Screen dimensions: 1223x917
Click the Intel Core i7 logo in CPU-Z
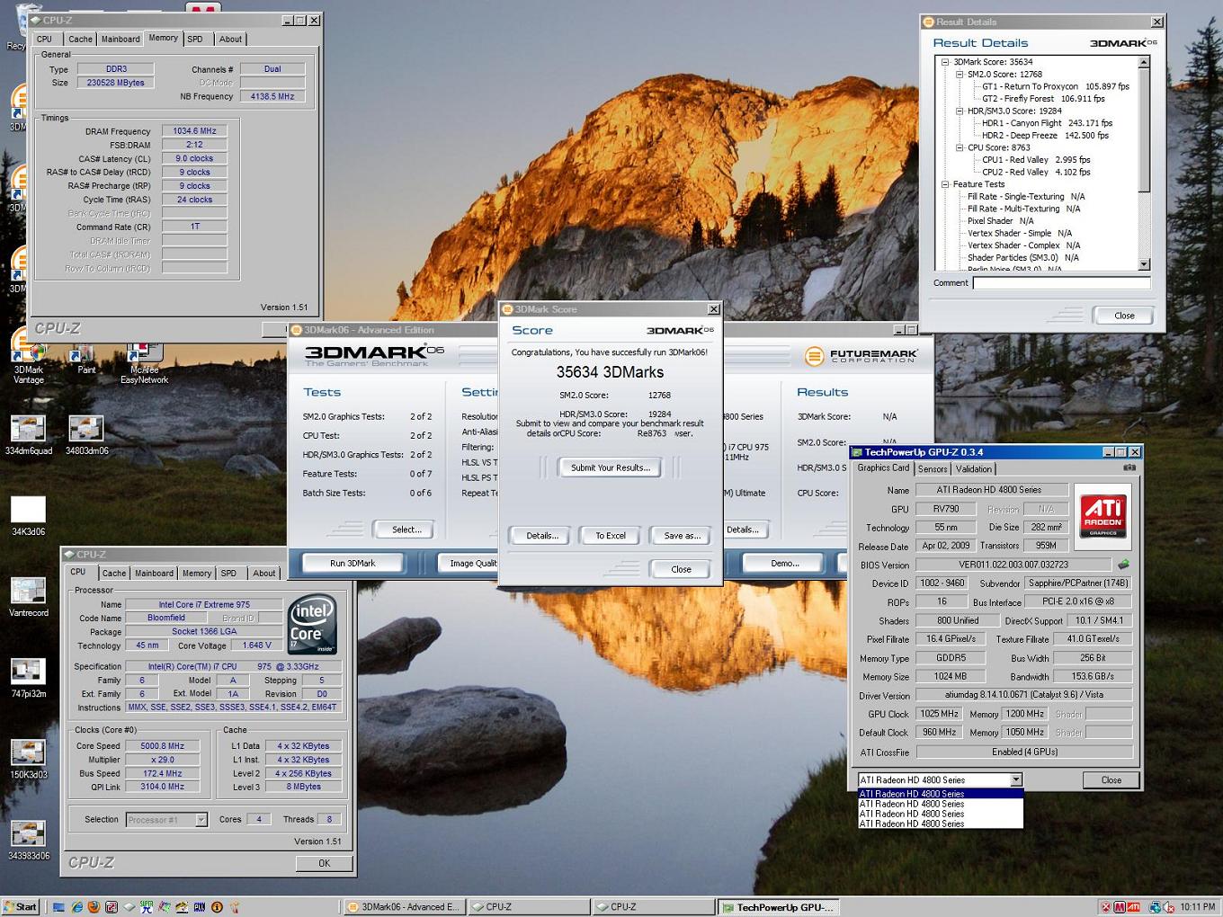pyautogui.click(x=313, y=623)
